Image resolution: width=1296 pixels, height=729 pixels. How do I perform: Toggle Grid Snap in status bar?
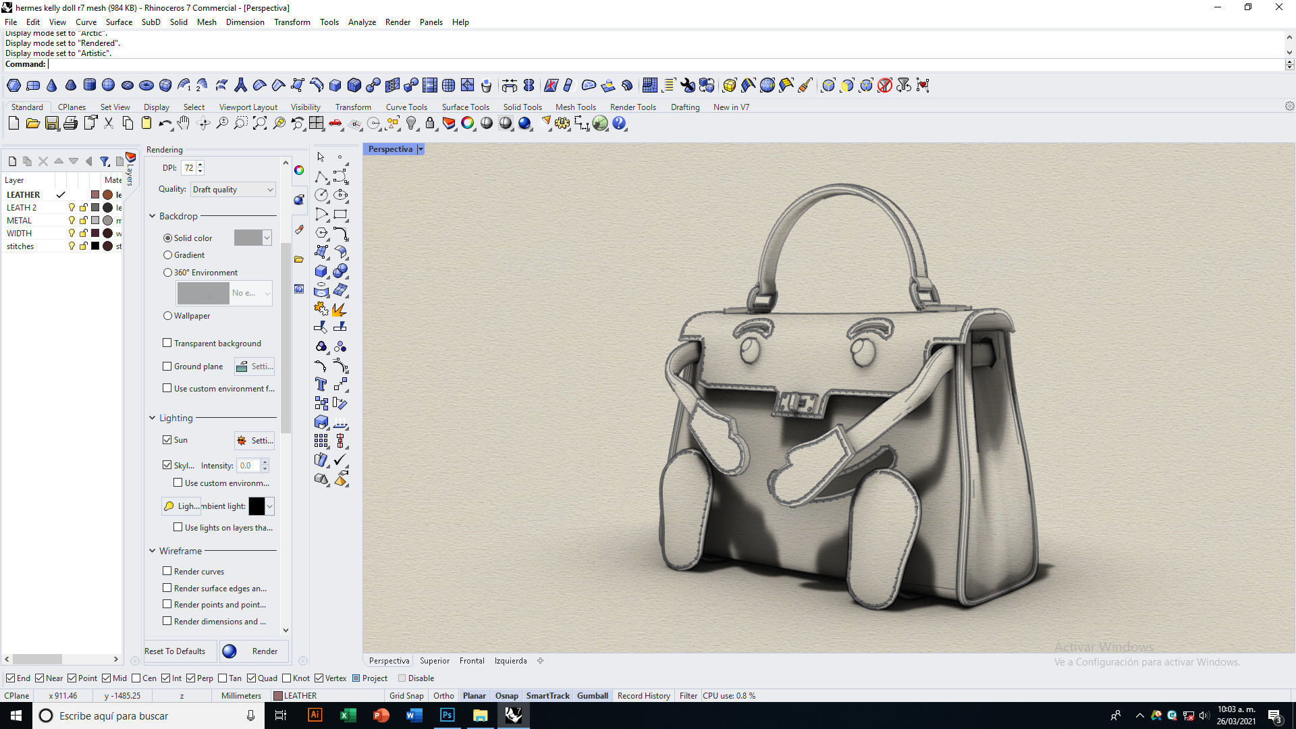pyautogui.click(x=406, y=696)
